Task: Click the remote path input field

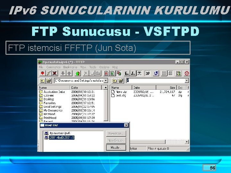Action: coord(156,81)
